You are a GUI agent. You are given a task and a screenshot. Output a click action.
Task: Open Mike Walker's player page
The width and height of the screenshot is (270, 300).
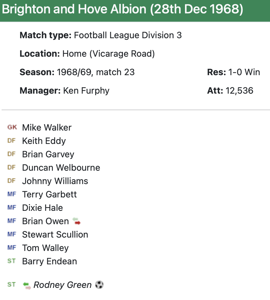[x=47, y=127]
